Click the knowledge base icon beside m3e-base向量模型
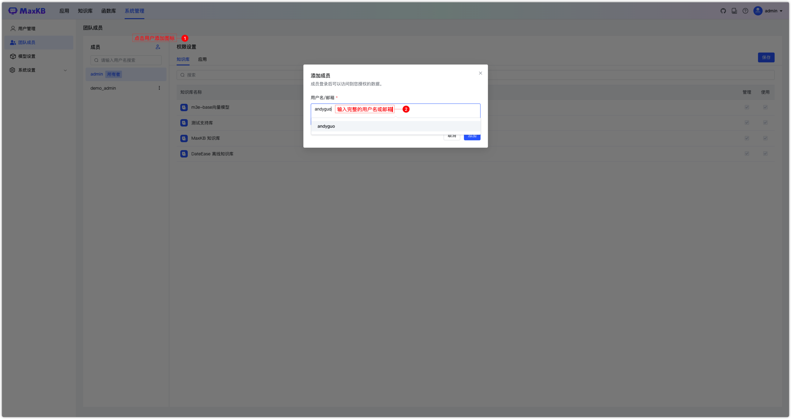The height and width of the screenshot is (419, 791). [x=184, y=107]
